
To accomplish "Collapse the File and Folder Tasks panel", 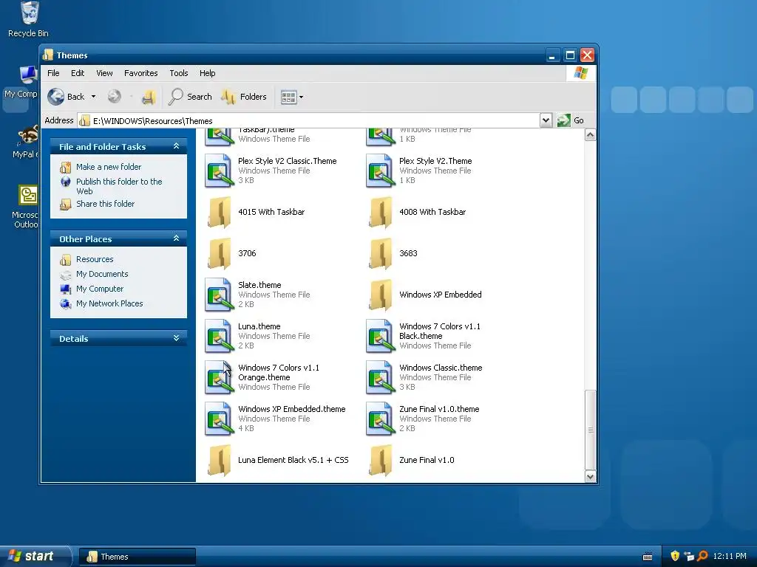I will point(176,146).
